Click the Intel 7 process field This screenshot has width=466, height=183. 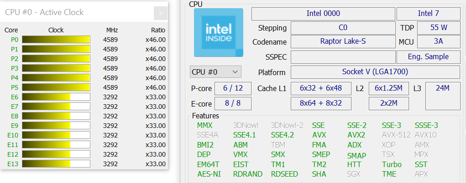pyautogui.click(x=428, y=14)
